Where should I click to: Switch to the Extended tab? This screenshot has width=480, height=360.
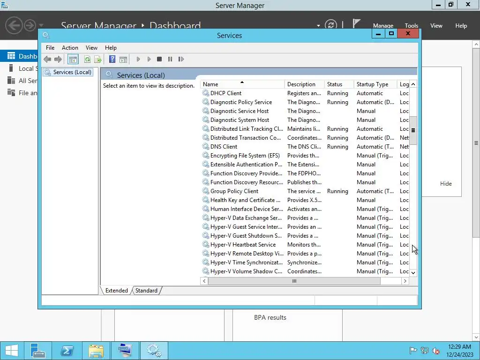click(116, 291)
